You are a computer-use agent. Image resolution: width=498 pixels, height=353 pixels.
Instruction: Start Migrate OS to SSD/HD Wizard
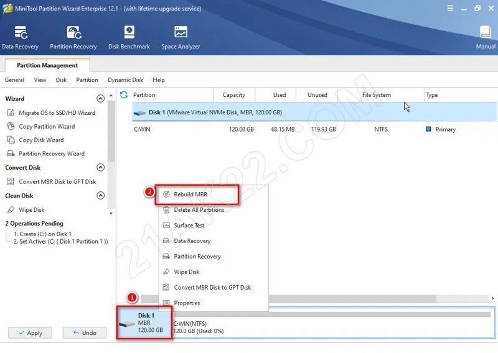[57, 113]
